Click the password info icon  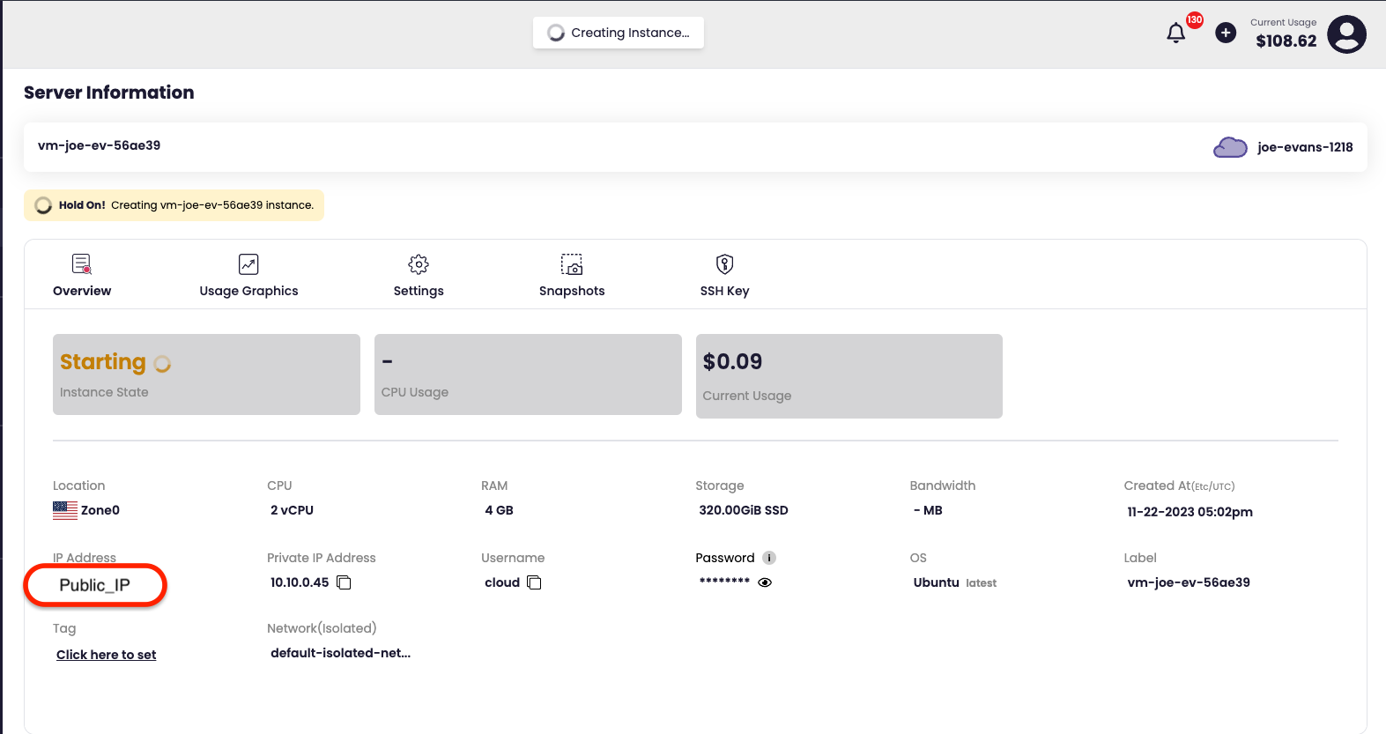[769, 558]
